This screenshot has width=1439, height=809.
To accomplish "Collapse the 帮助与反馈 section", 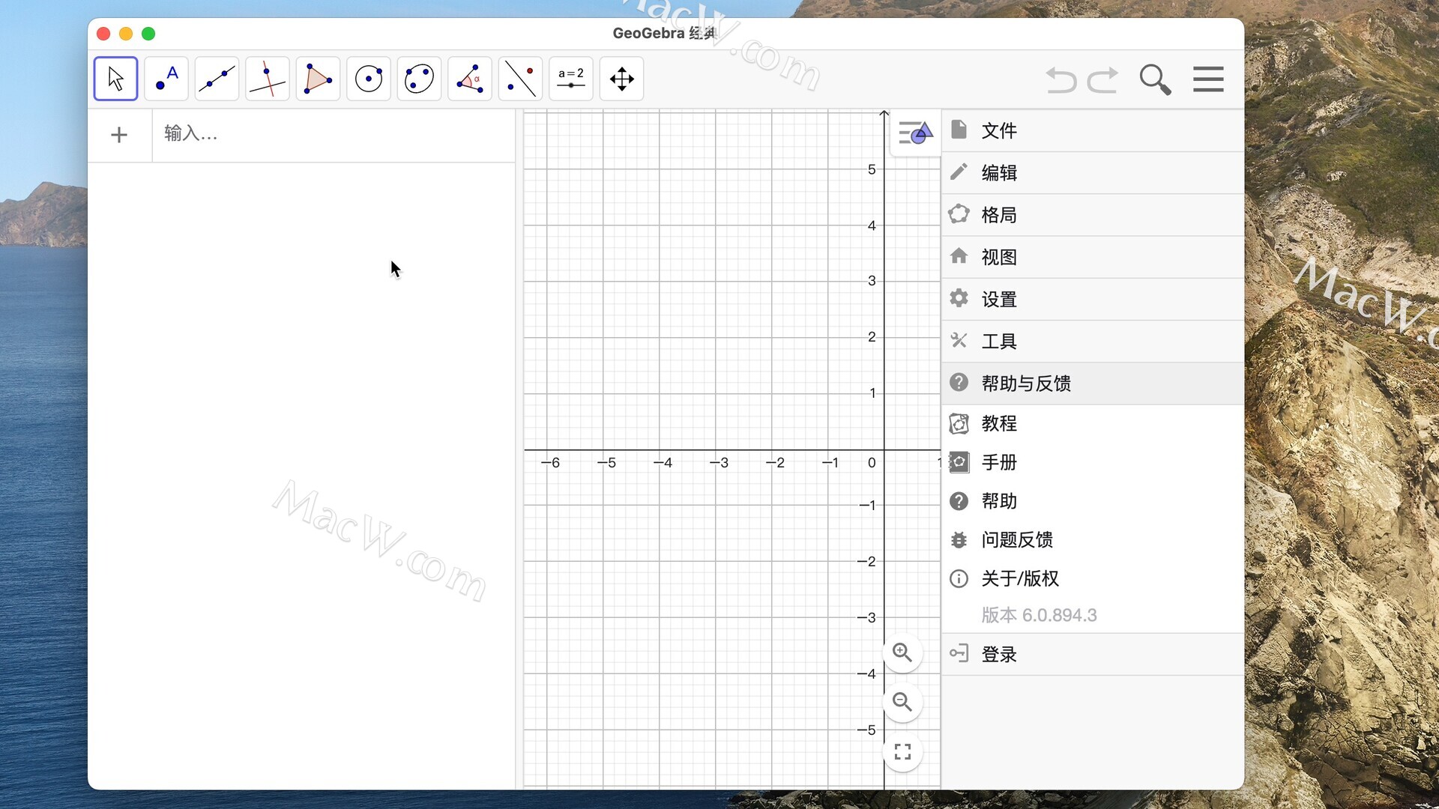I will pyautogui.click(x=1093, y=384).
